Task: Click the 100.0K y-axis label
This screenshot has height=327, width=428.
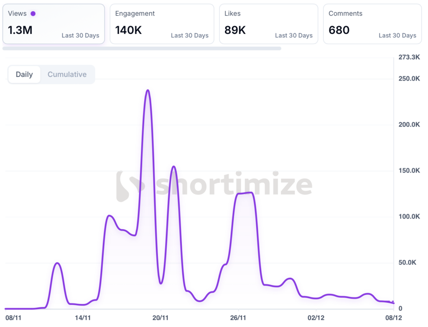Action: point(409,216)
